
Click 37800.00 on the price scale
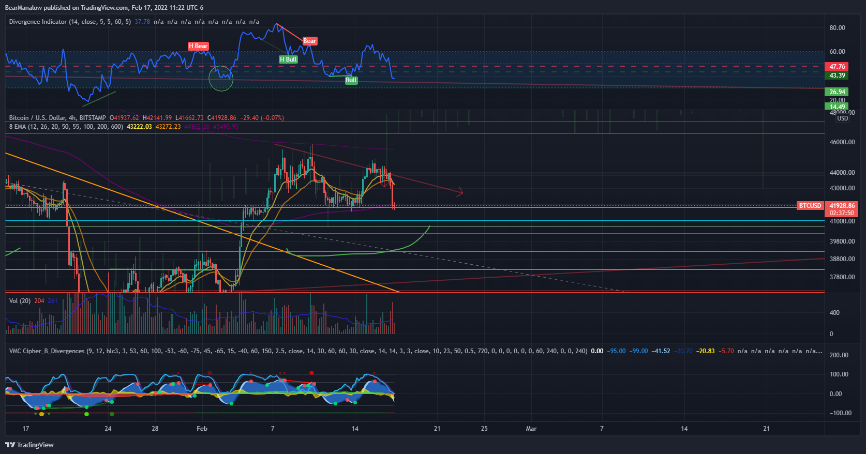click(x=842, y=277)
